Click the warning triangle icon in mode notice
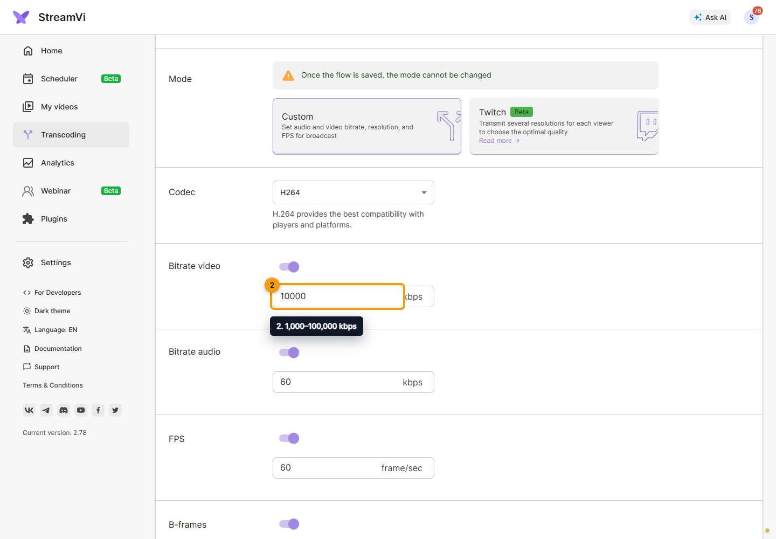The height and width of the screenshot is (539, 776). (288, 75)
